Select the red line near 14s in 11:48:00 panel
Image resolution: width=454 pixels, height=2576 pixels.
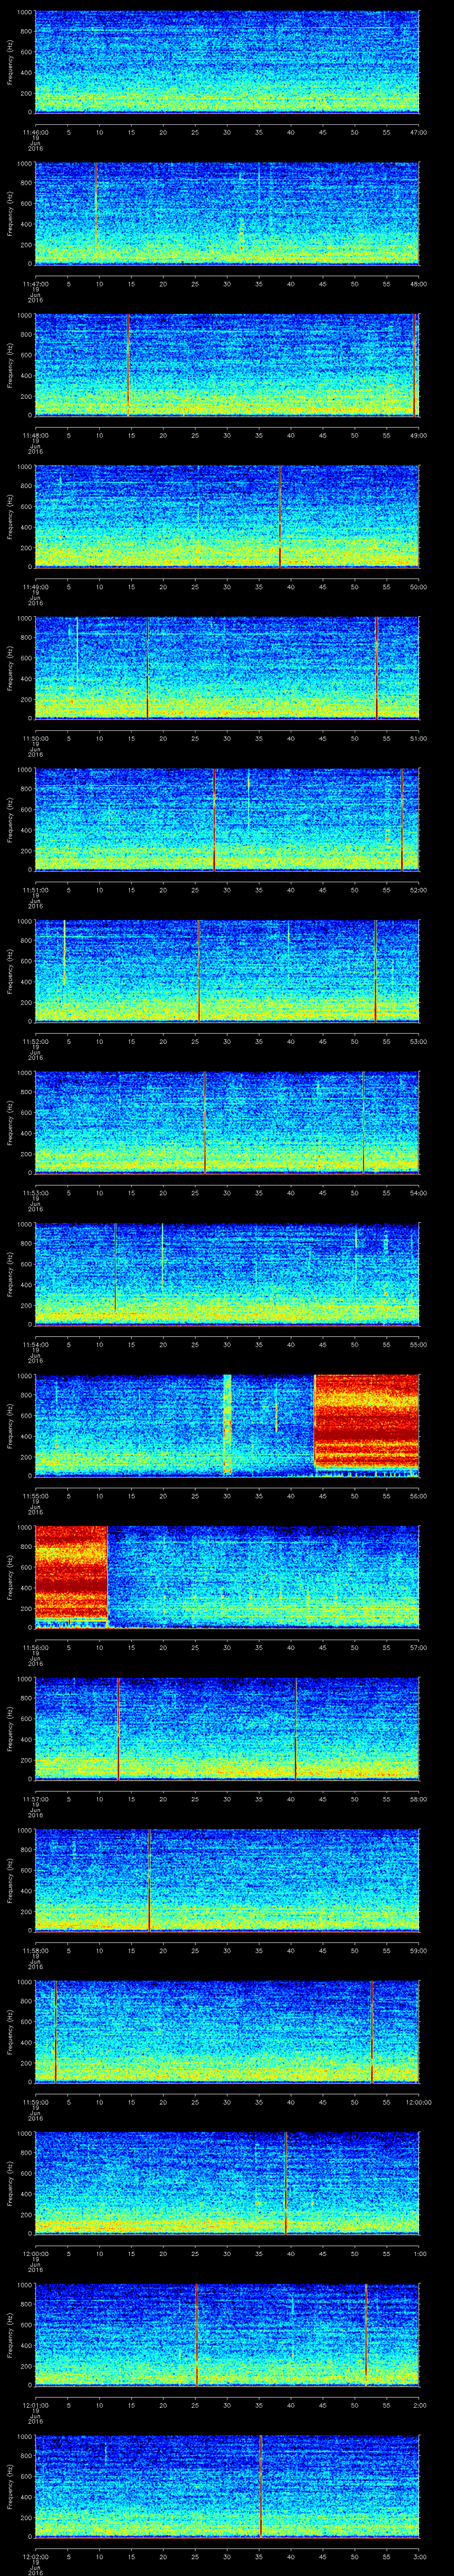129,364
